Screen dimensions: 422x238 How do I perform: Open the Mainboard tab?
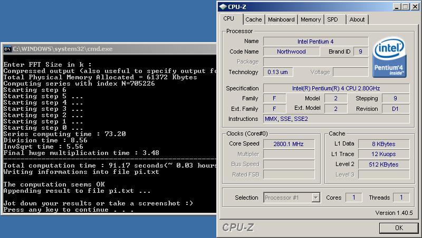[x=281, y=19]
